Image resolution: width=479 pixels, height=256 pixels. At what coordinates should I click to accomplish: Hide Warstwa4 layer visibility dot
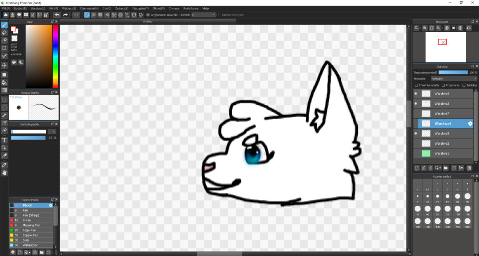pos(415,94)
